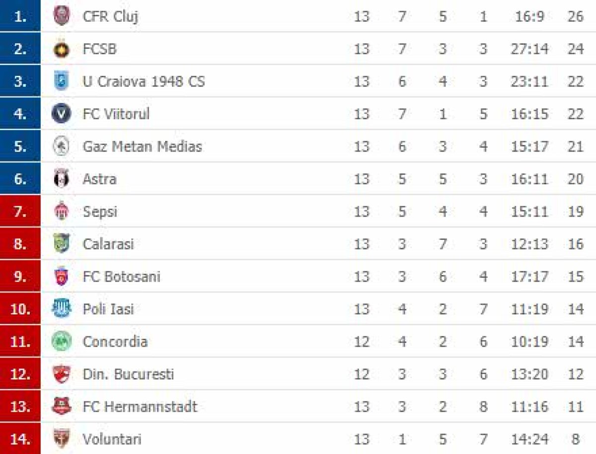Click the Sepsi team badge
The height and width of the screenshot is (454, 596).
click(61, 212)
